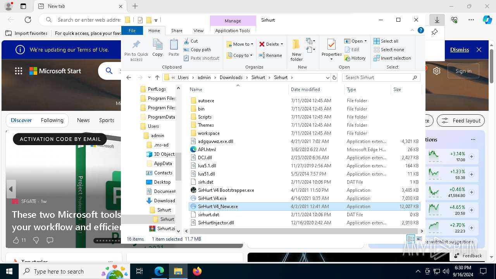
Task: Select SirHurtInjector.dll file
Action: 216,223
